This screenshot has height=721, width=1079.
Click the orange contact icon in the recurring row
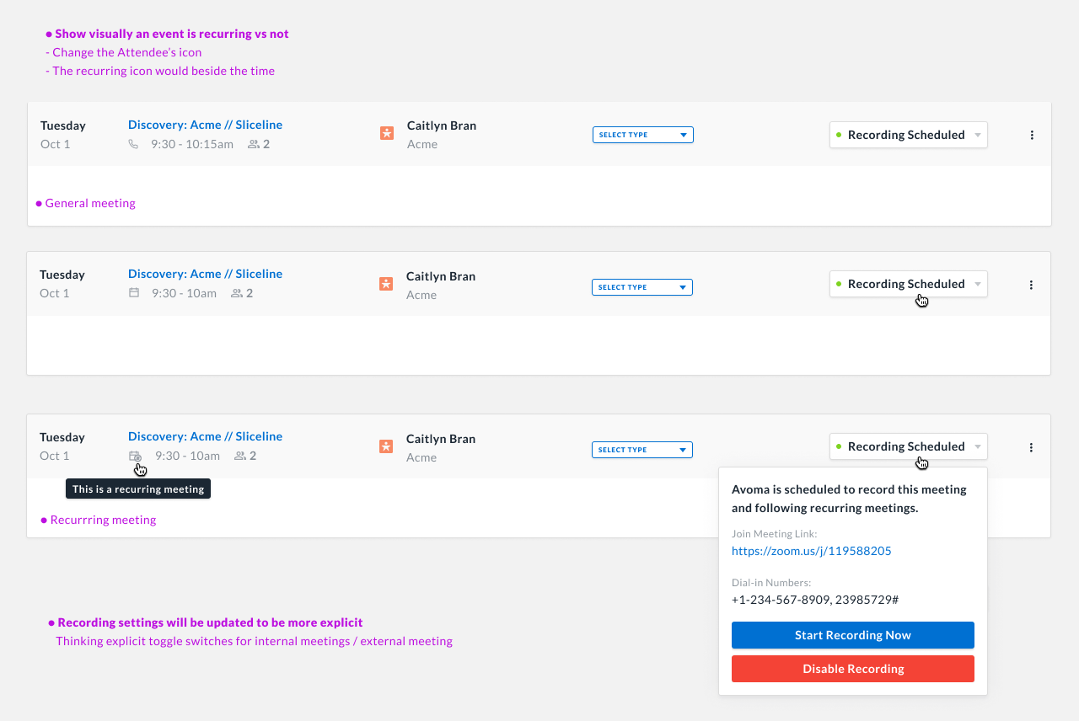tap(386, 446)
